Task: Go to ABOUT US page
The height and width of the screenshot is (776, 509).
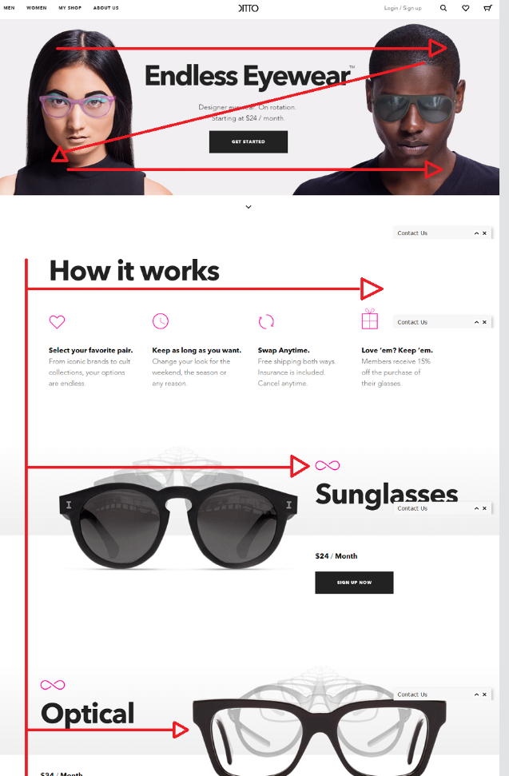Action: [x=105, y=8]
